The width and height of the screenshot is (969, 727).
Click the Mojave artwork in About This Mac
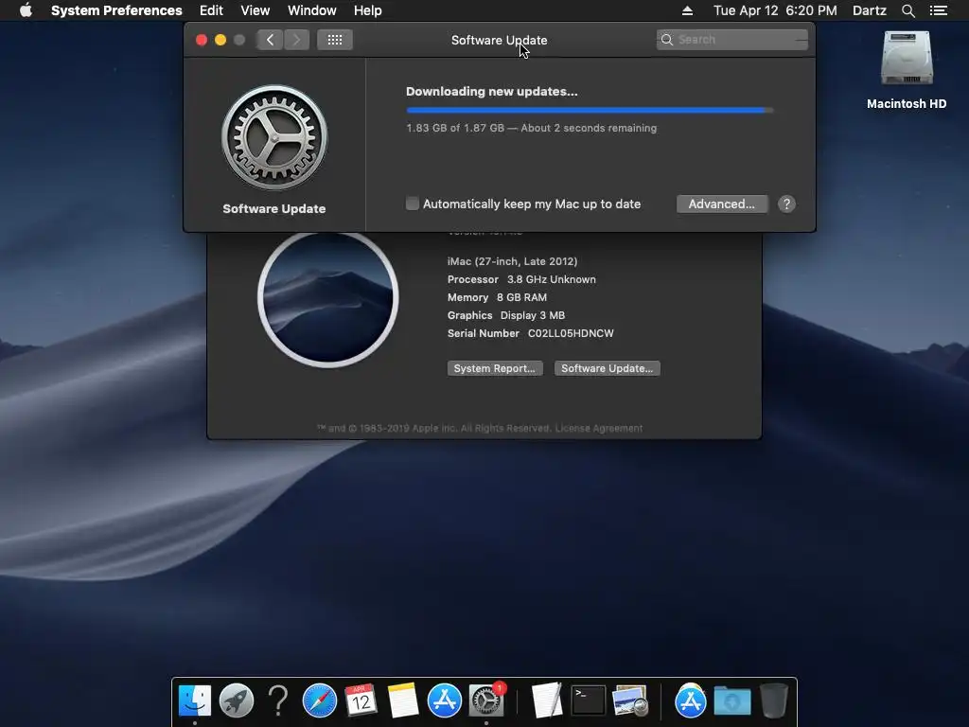click(x=327, y=297)
